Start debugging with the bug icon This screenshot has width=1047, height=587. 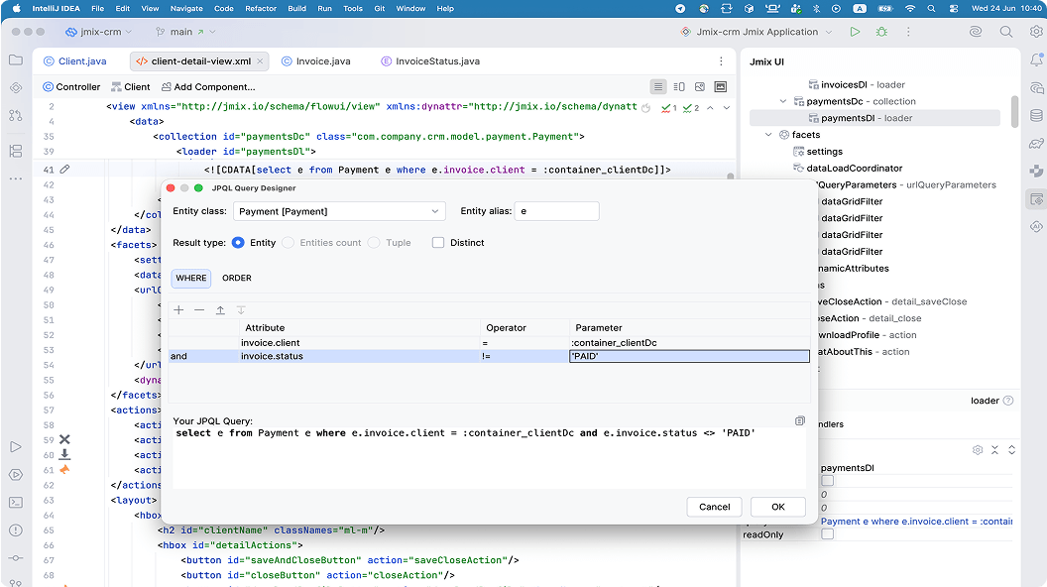pyautogui.click(x=881, y=32)
